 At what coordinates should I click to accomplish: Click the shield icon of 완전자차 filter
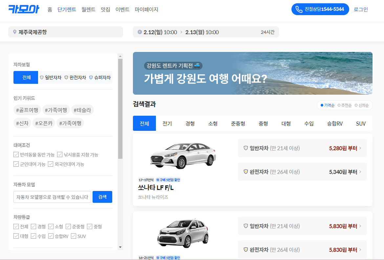point(66,78)
